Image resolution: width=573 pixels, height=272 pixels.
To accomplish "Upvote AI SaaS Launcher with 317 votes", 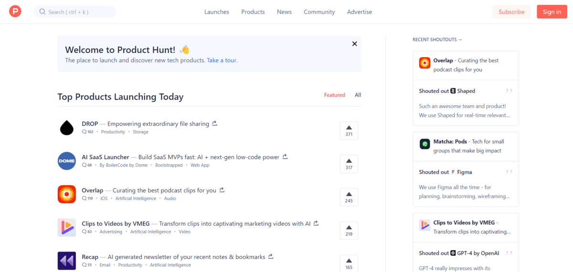I will [349, 164].
